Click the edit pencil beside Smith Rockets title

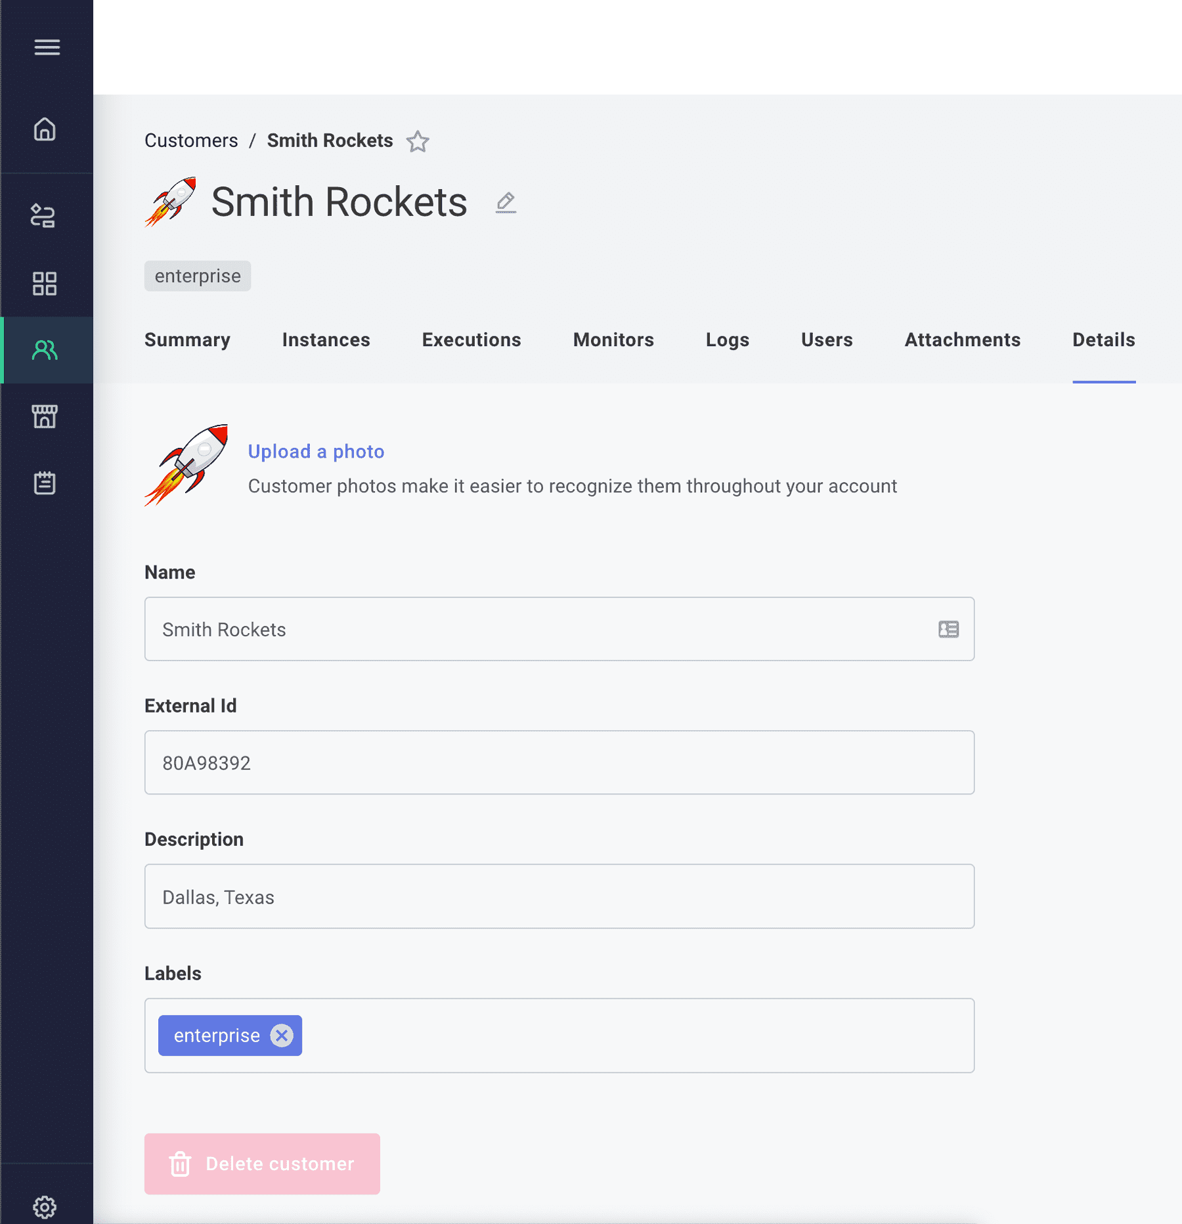[x=506, y=202]
